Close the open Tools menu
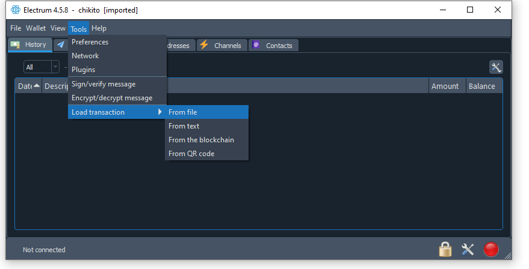529x269 pixels. tap(79, 29)
